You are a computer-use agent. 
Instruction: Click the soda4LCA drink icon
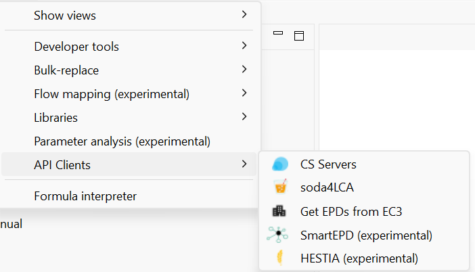[280, 186]
